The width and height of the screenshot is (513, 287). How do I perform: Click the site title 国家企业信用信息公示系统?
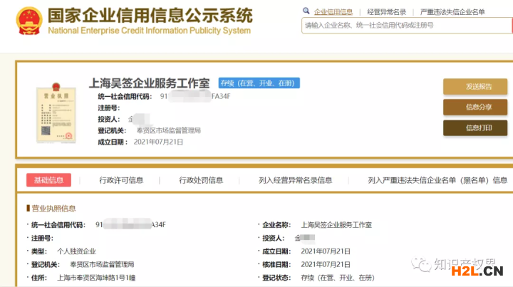[150, 16]
